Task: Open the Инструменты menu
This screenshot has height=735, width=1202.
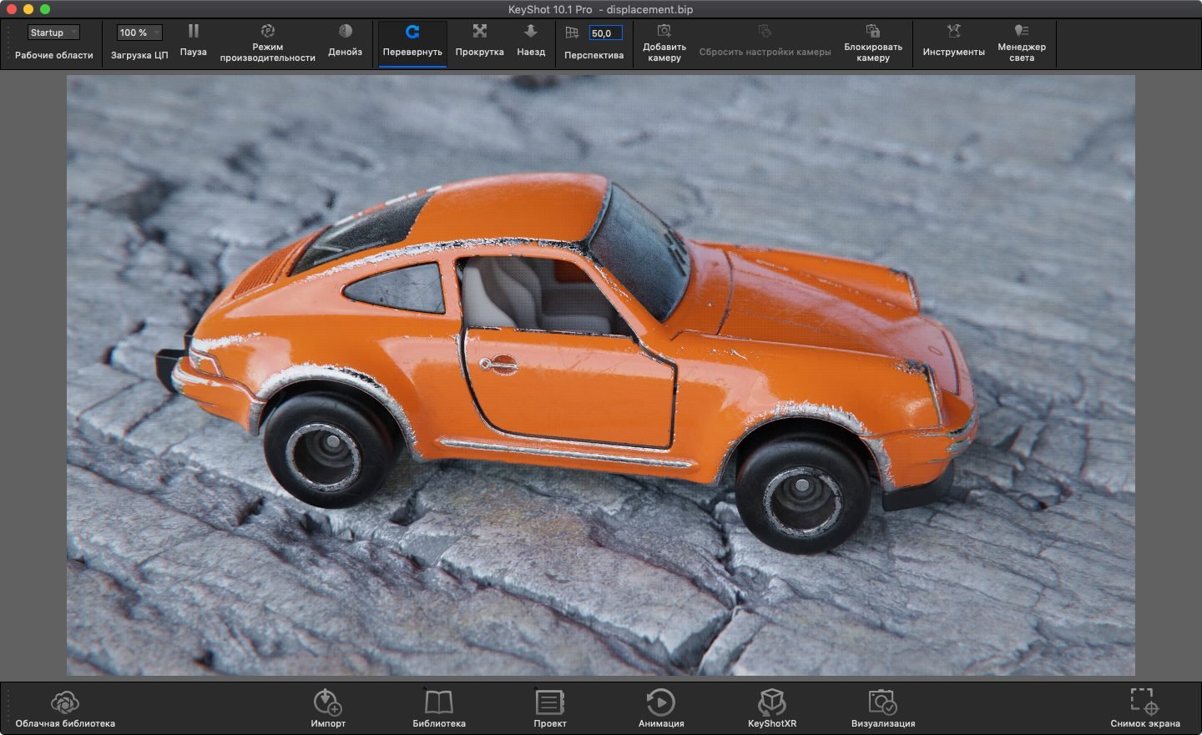Action: [952, 43]
